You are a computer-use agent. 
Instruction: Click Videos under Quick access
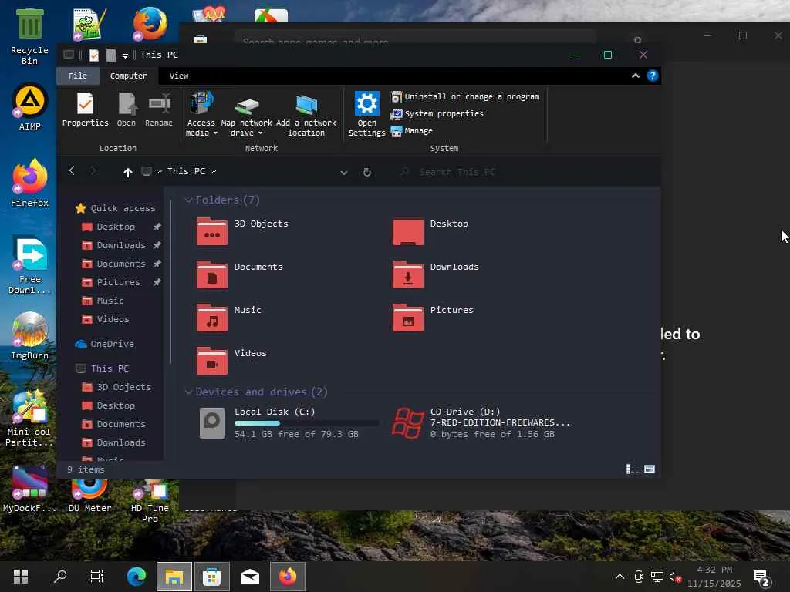point(113,319)
